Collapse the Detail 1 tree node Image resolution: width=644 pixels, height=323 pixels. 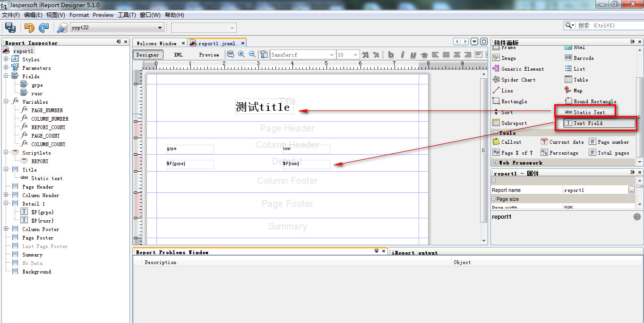(x=6, y=204)
